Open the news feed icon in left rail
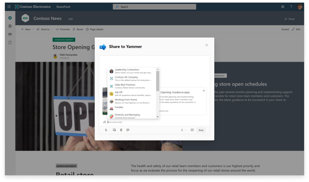 10,34
